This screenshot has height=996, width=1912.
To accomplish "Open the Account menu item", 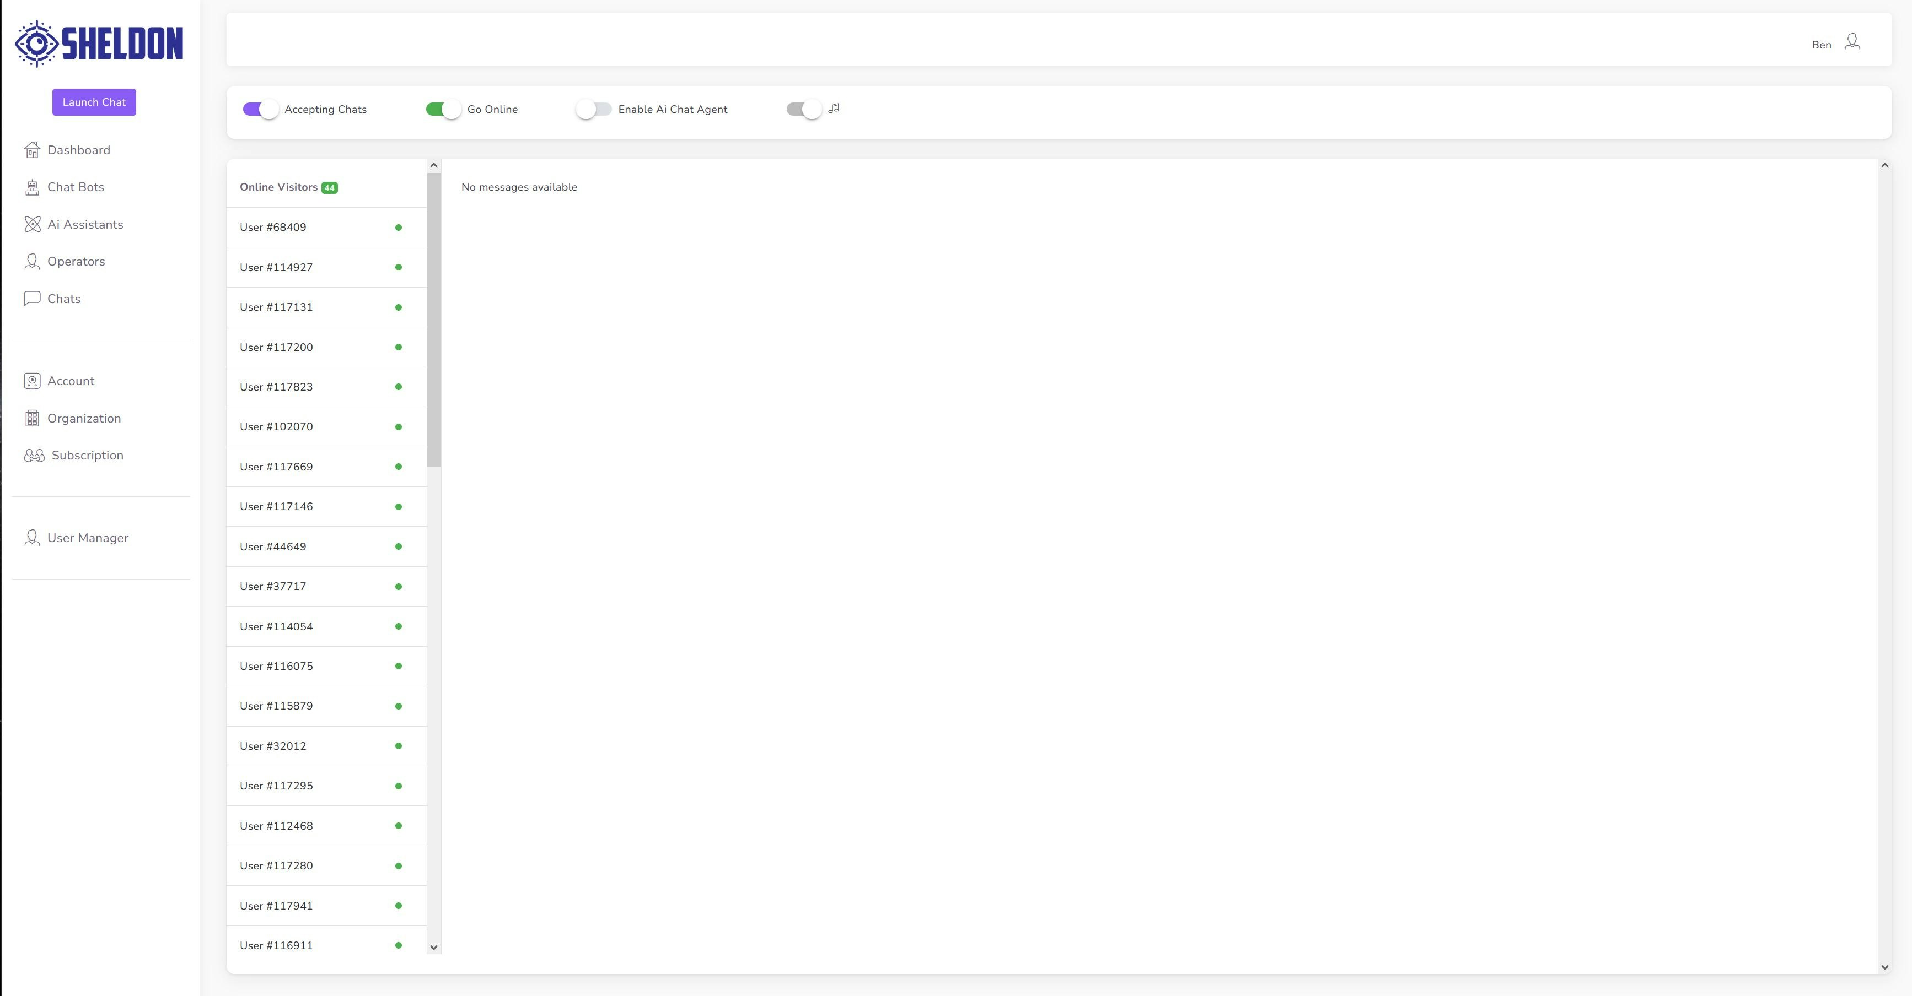I will (x=71, y=381).
